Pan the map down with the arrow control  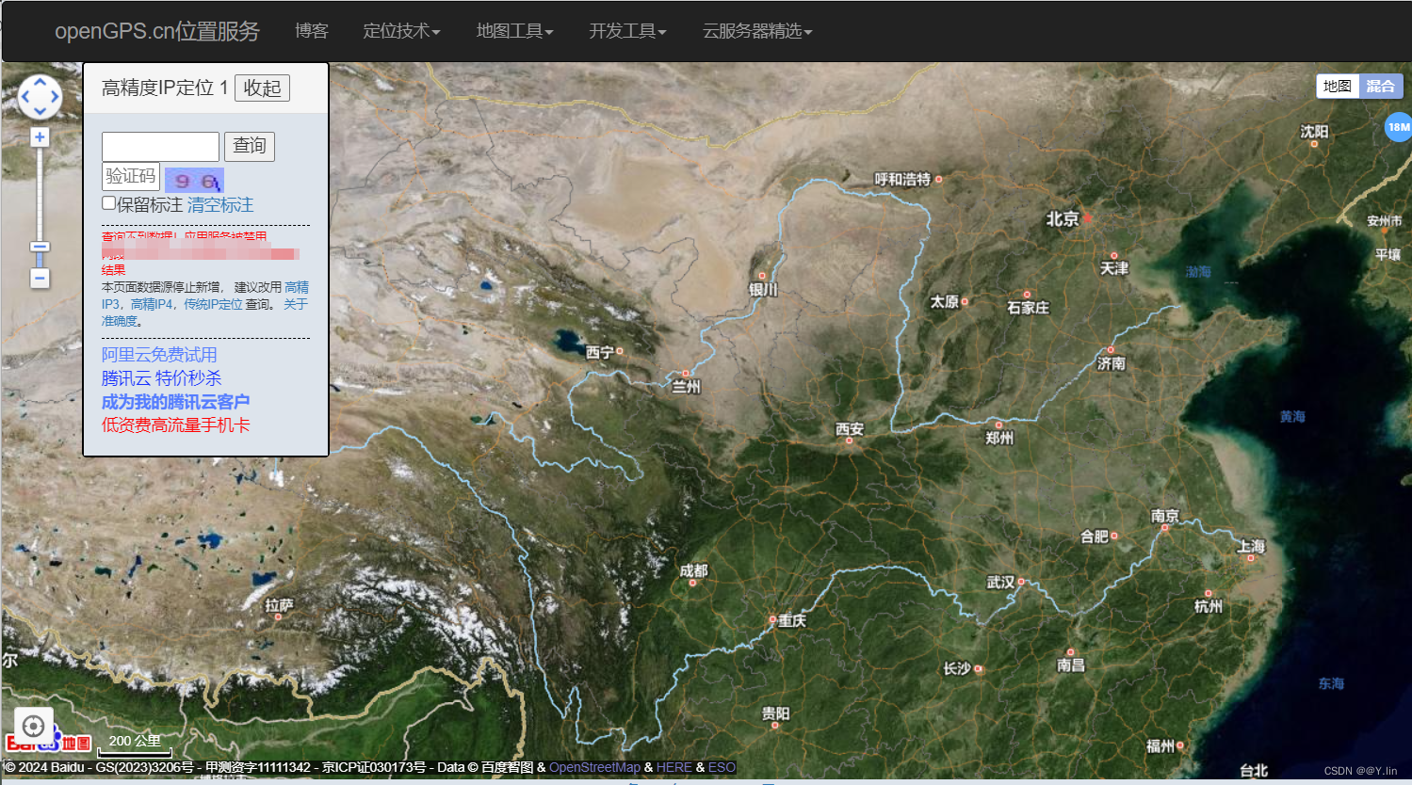40,111
